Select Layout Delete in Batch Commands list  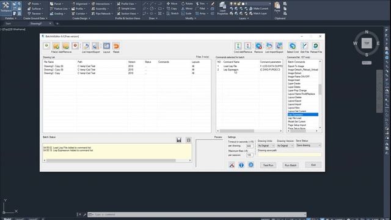(x=294, y=97)
